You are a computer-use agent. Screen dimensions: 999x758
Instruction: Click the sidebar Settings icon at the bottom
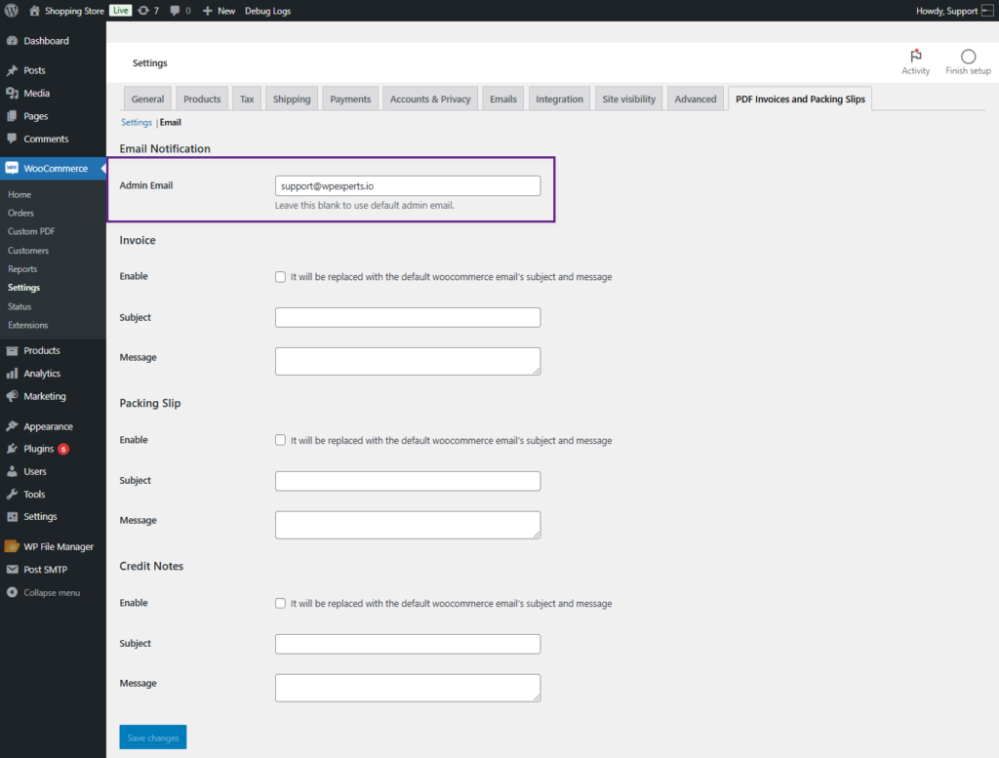click(12, 517)
